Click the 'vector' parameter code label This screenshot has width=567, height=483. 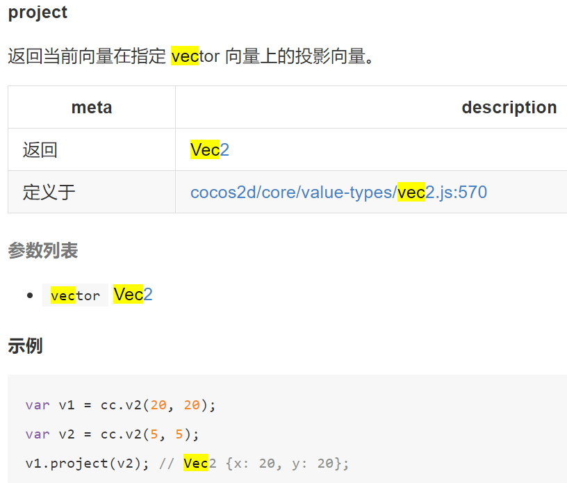pyautogui.click(x=75, y=295)
